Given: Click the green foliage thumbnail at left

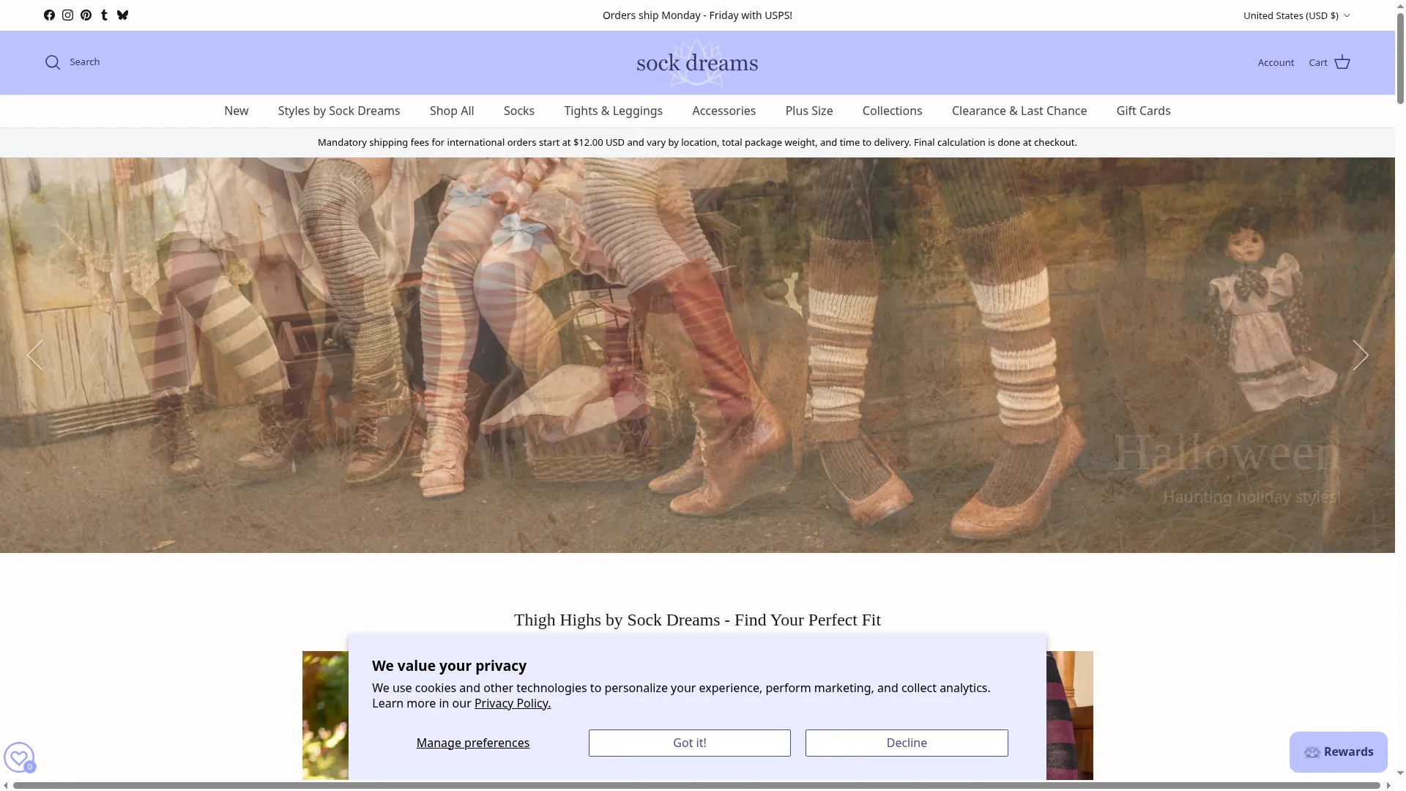Looking at the screenshot, I should click(325, 716).
